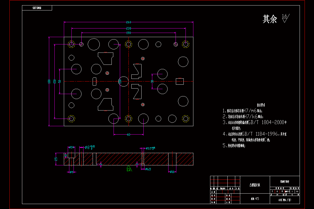
Task: Select the ø8 toleranced hole dimension
Action: 90,147
